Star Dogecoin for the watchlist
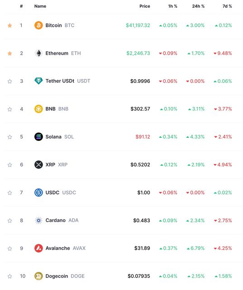This screenshot has height=290, width=243. 10,276
